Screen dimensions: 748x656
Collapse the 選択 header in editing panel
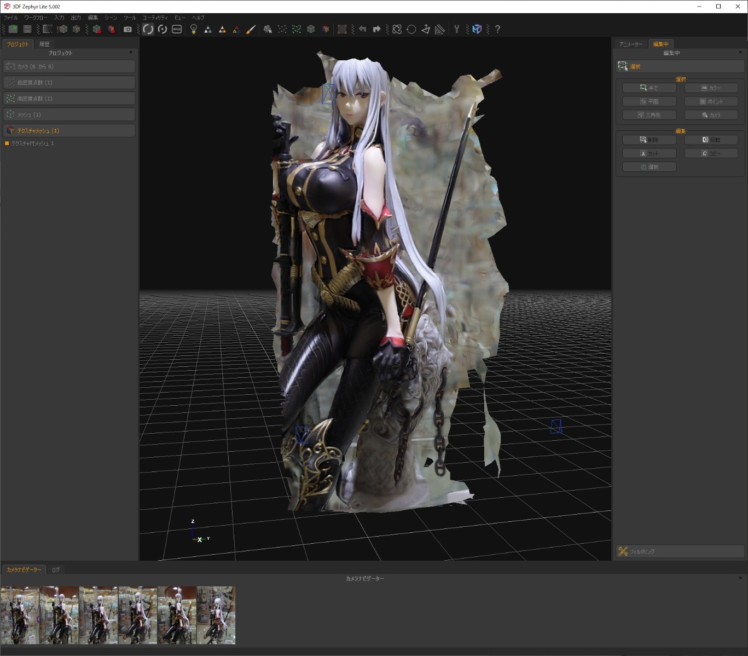tap(680, 66)
